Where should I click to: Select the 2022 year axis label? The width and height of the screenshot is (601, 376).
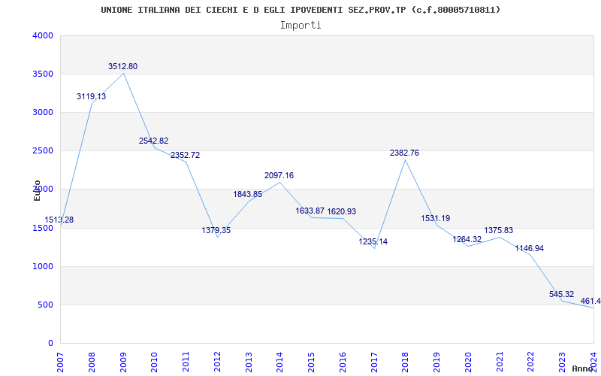pyautogui.click(x=531, y=362)
